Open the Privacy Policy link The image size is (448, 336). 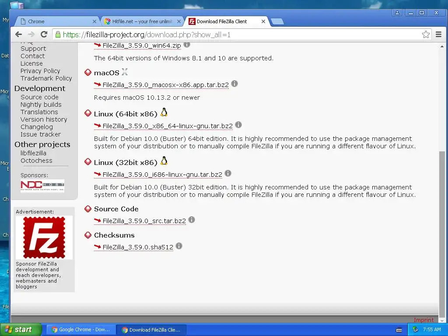pos(40,71)
